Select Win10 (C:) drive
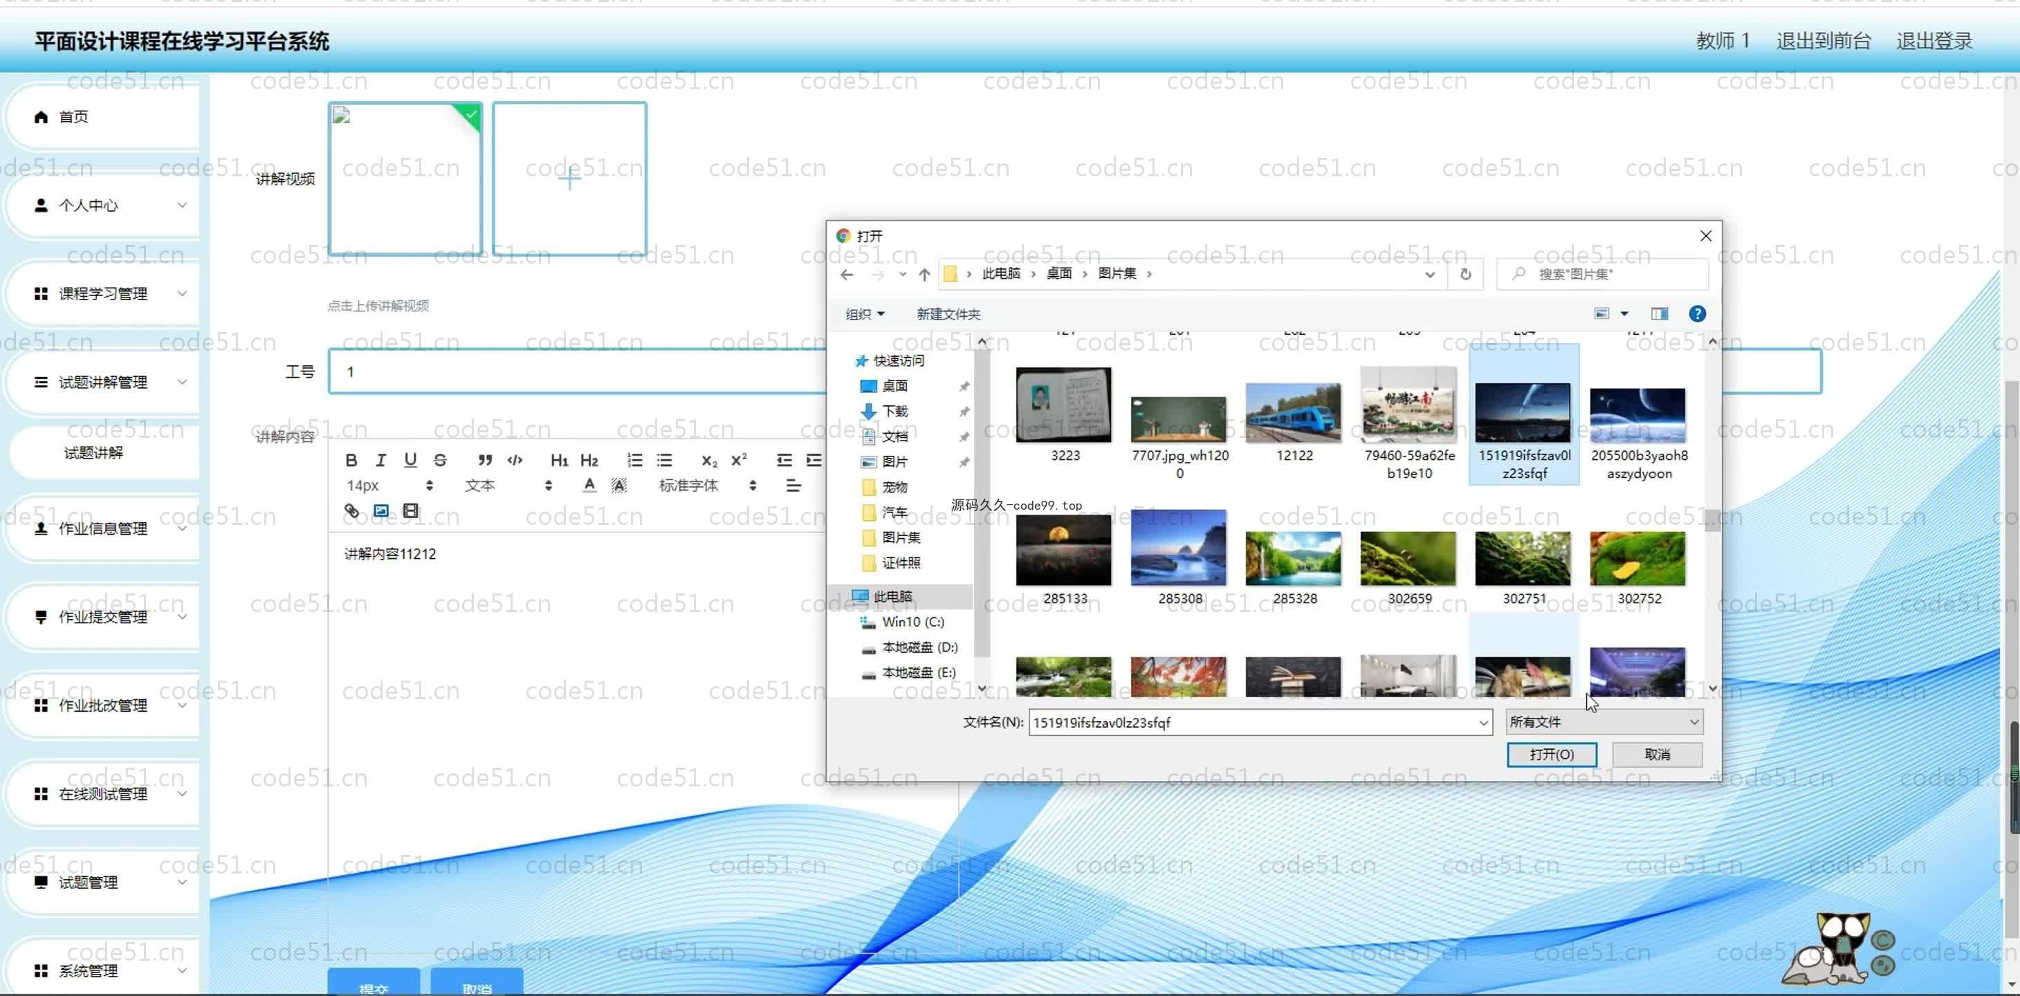 [912, 622]
